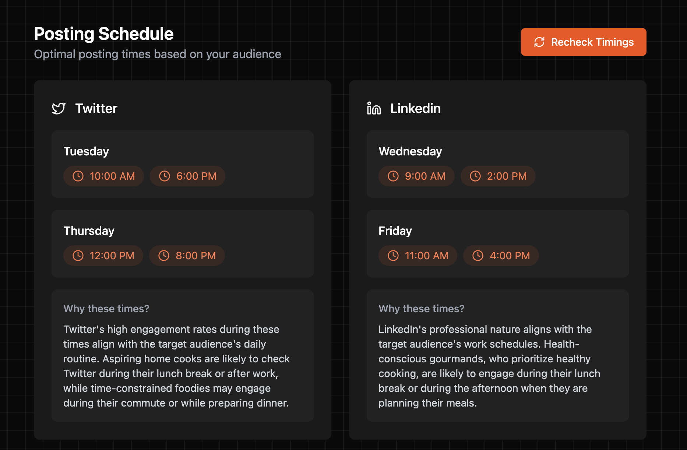Select the Tuesday 10:00 AM time chip
This screenshot has height=450, width=687.
(103, 176)
